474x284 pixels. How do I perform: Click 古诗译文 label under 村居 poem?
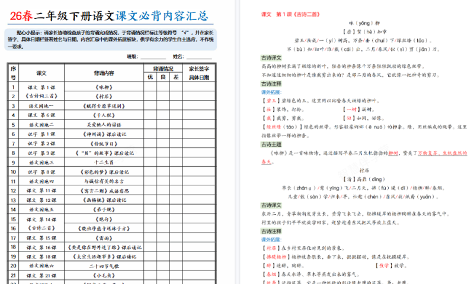tap(271, 205)
